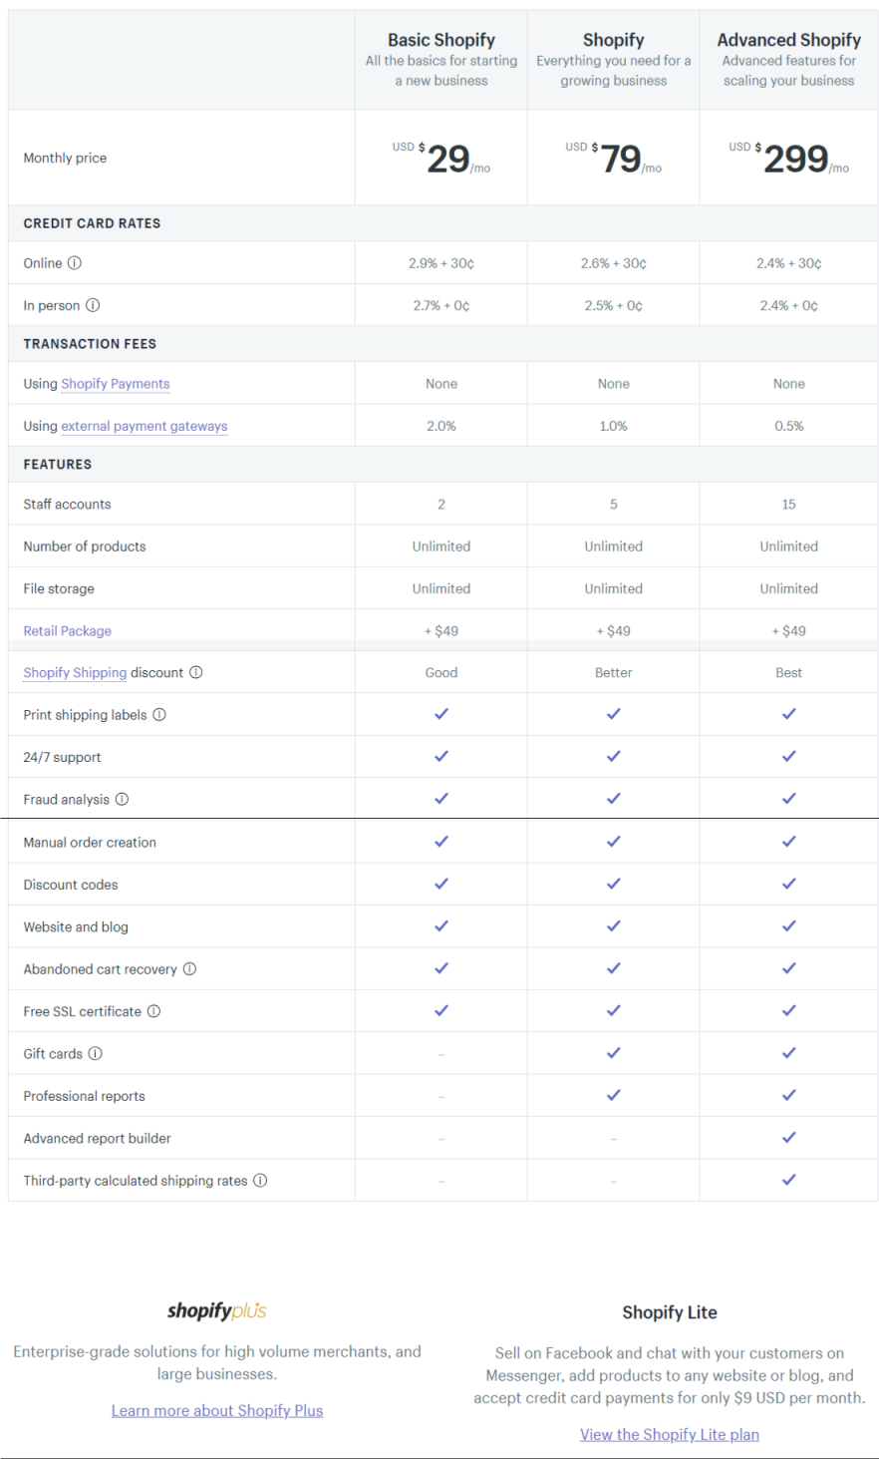Click the info icon next to Online
The width and height of the screenshot is (879, 1459).
pyautogui.click(x=75, y=263)
